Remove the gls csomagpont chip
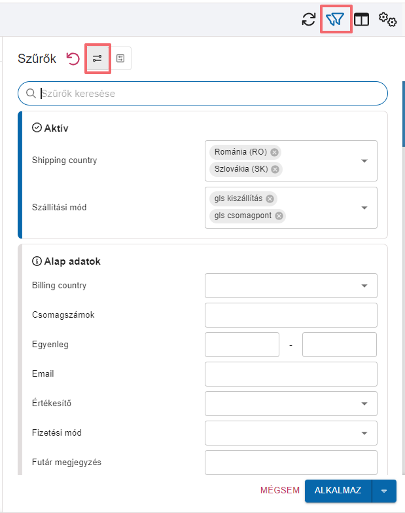This screenshot has height=513, width=405. click(279, 216)
